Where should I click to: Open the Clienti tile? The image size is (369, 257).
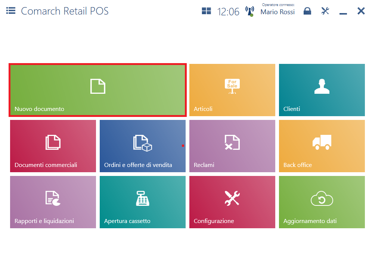point(322,90)
